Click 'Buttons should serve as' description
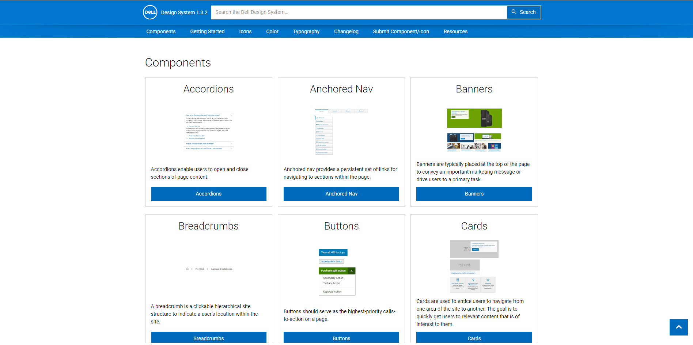The image size is (693, 345). 339,315
